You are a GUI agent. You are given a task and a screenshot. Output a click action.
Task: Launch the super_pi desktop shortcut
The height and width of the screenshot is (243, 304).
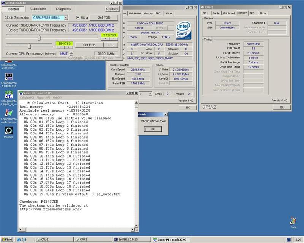(8, 98)
